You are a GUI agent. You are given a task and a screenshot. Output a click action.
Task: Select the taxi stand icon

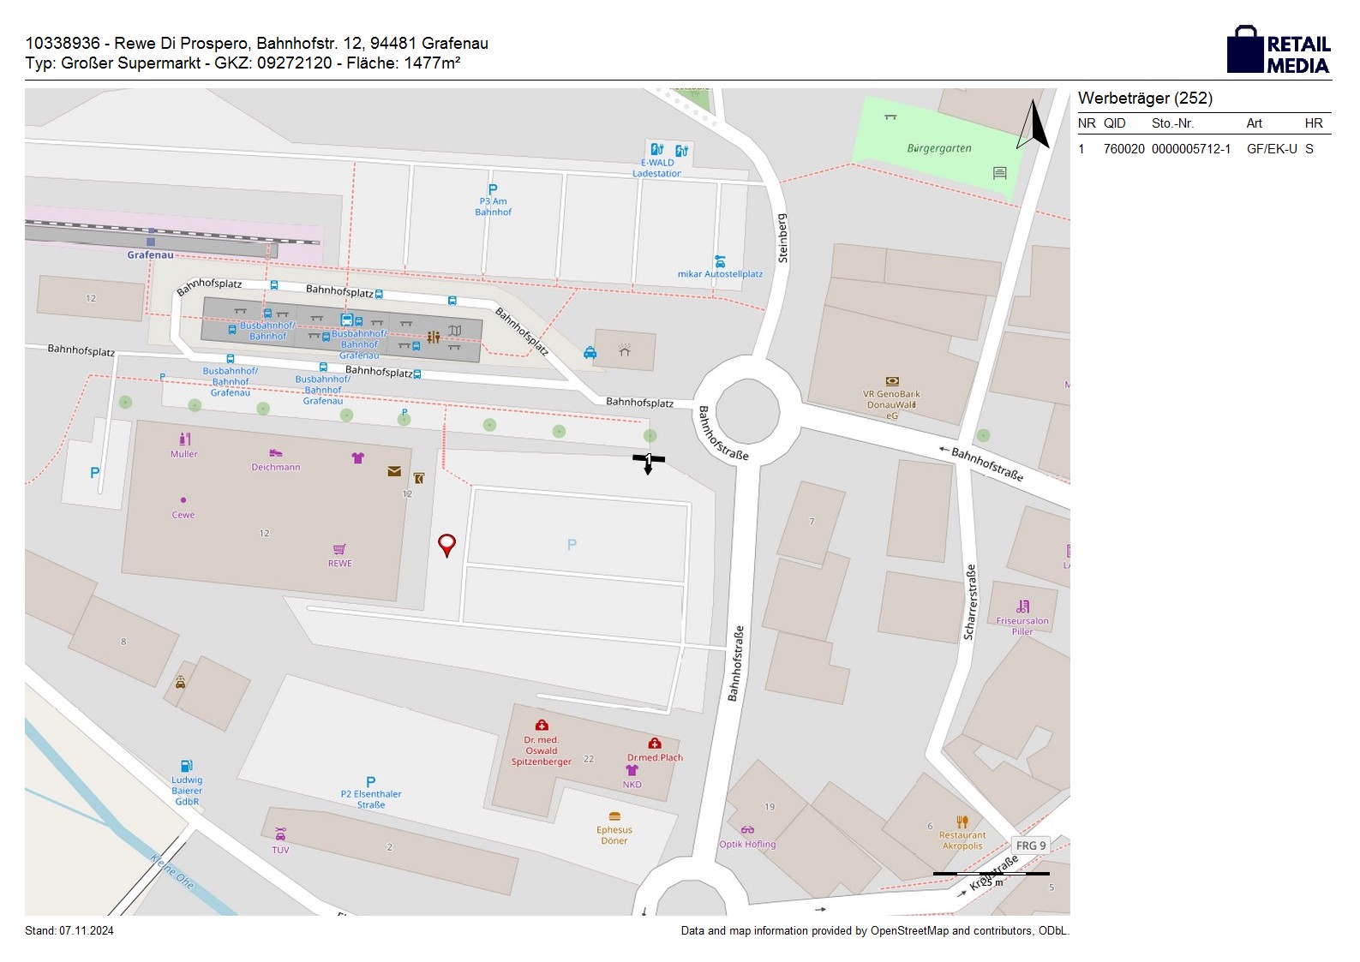pos(590,352)
